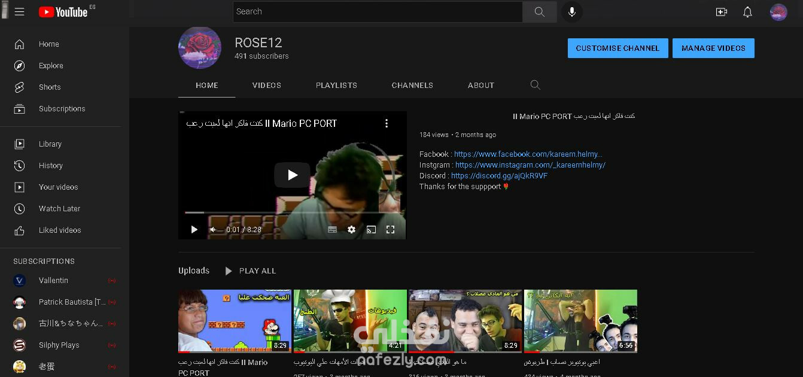Mute the featured video volume

coord(213,230)
